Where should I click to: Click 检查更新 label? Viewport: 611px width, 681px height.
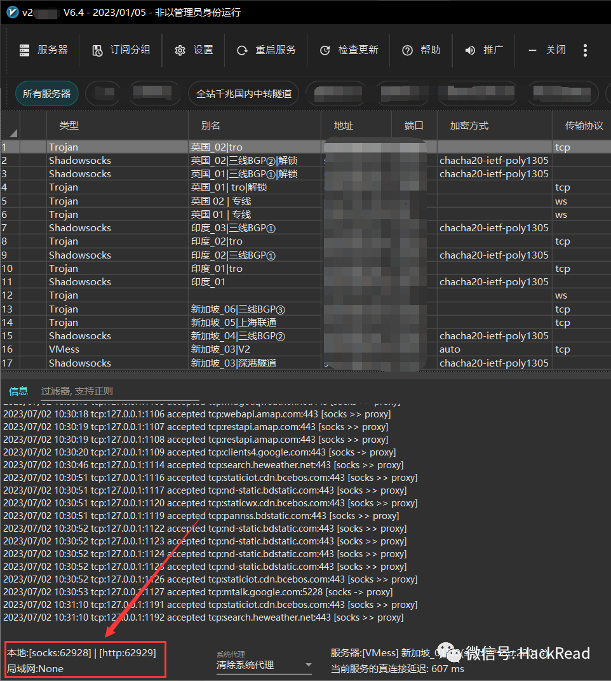[x=358, y=50]
